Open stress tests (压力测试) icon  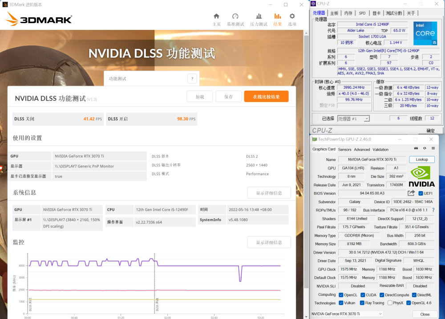pyautogui.click(x=259, y=16)
